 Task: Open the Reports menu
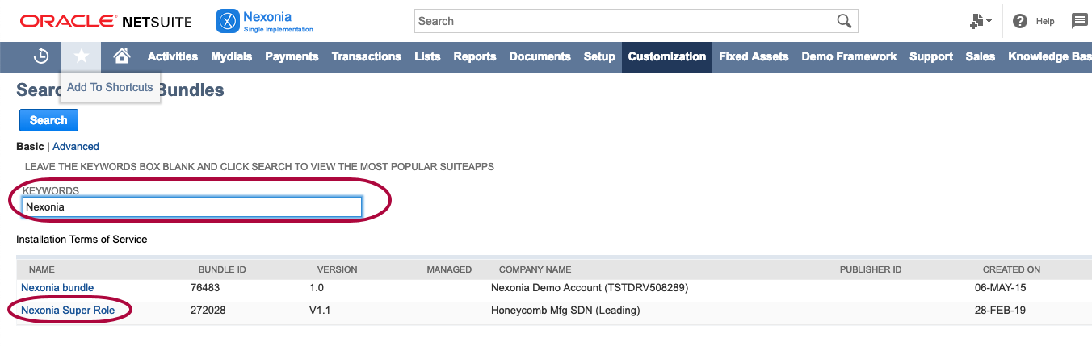click(474, 56)
